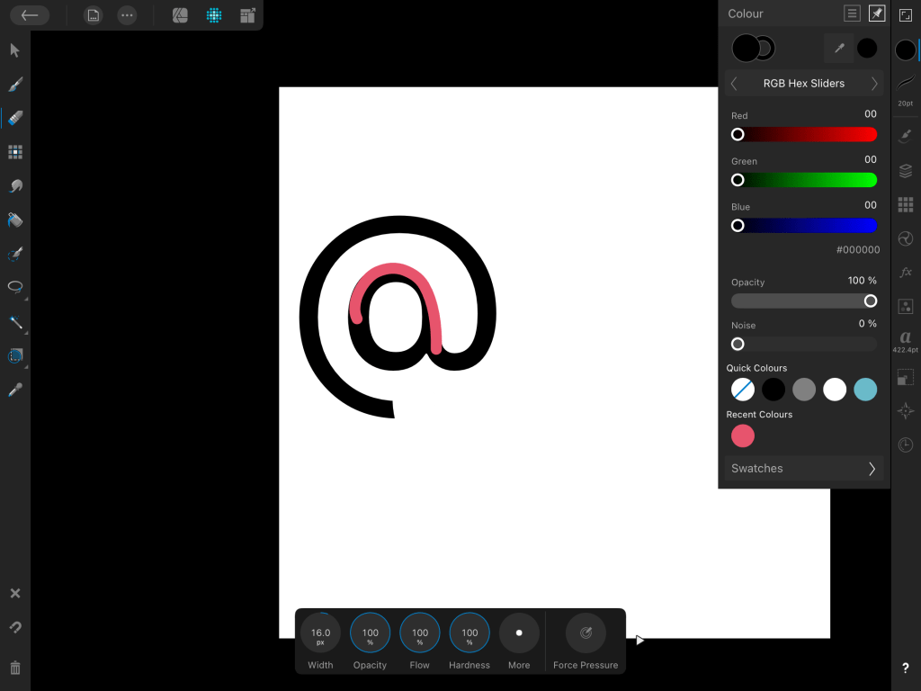Switch to previous colour model with left chevron
This screenshot has height=691, width=921.
(x=734, y=84)
